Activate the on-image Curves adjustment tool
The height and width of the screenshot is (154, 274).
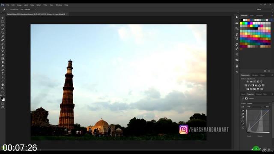pos(243,107)
